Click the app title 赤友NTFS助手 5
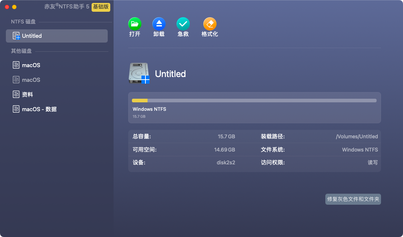Screen dimensions: 403x237 [x=67, y=7]
